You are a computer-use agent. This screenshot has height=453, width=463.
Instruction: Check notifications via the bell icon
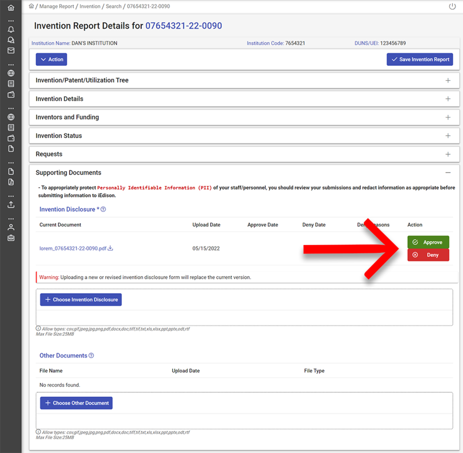point(11,30)
